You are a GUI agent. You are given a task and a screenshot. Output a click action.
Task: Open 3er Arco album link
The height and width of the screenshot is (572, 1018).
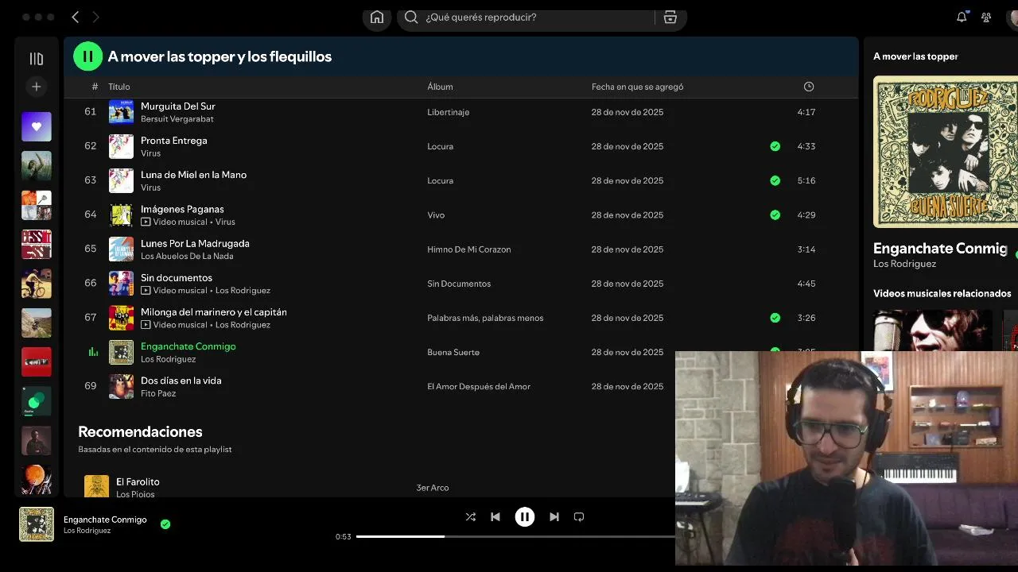(x=432, y=488)
